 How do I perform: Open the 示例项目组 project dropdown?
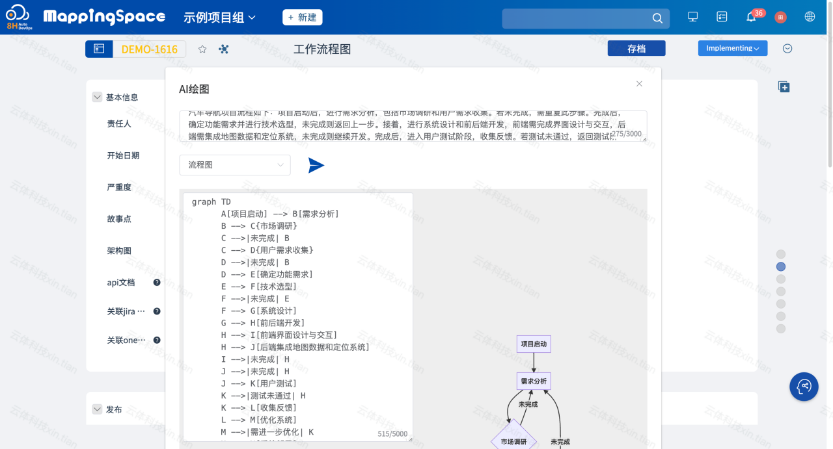click(x=219, y=18)
